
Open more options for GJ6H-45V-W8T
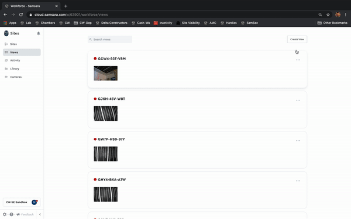point(298,100)
